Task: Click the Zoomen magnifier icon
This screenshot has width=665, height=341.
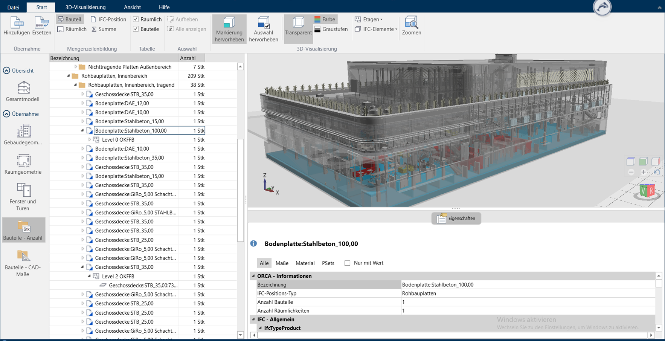Action: point(411,23)
